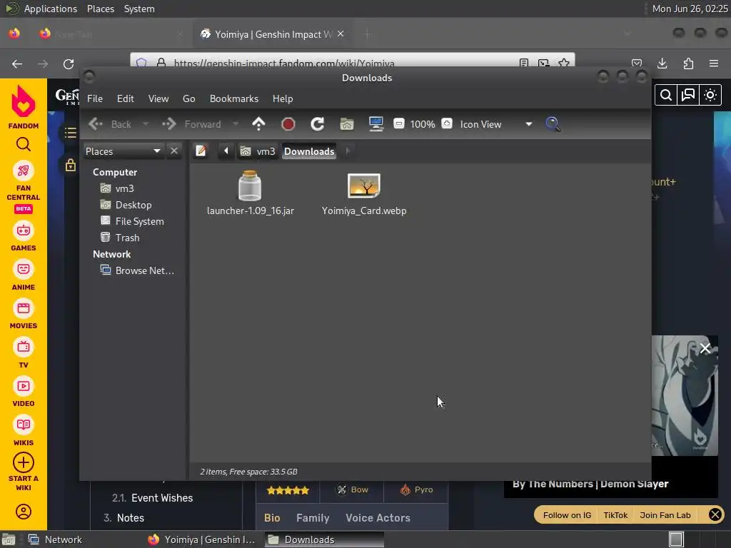Screen dimensions: 731x548
Task: Bookmark page with the star icon
Action: click(x=564, y=63)
